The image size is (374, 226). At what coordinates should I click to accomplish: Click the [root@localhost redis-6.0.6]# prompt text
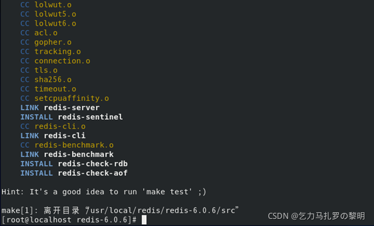(69, 220)
